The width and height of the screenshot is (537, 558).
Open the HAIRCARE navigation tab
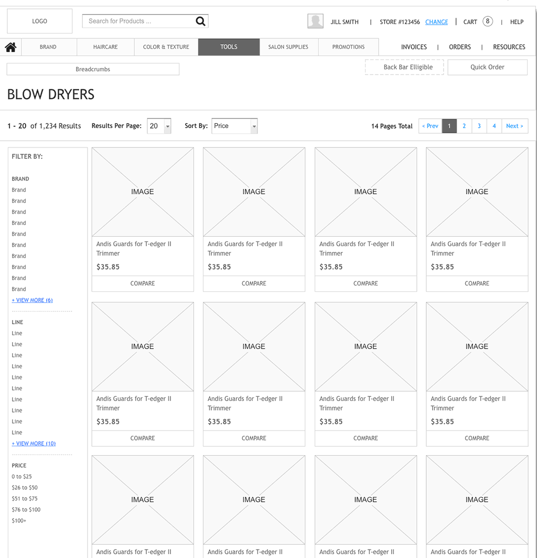[105, 47]
